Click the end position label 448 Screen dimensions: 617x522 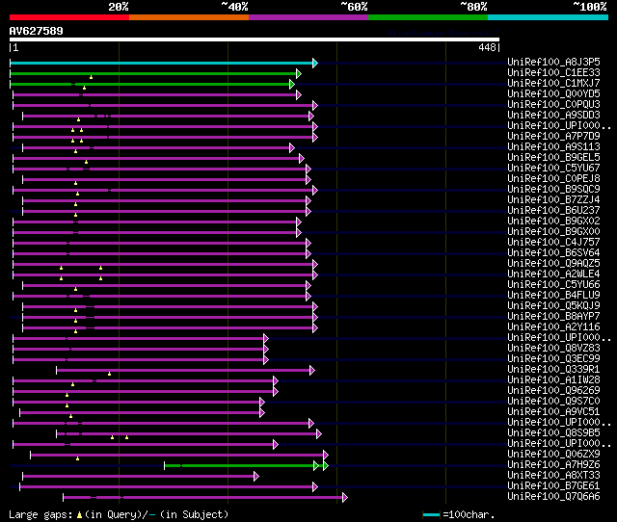coord(487,47)
